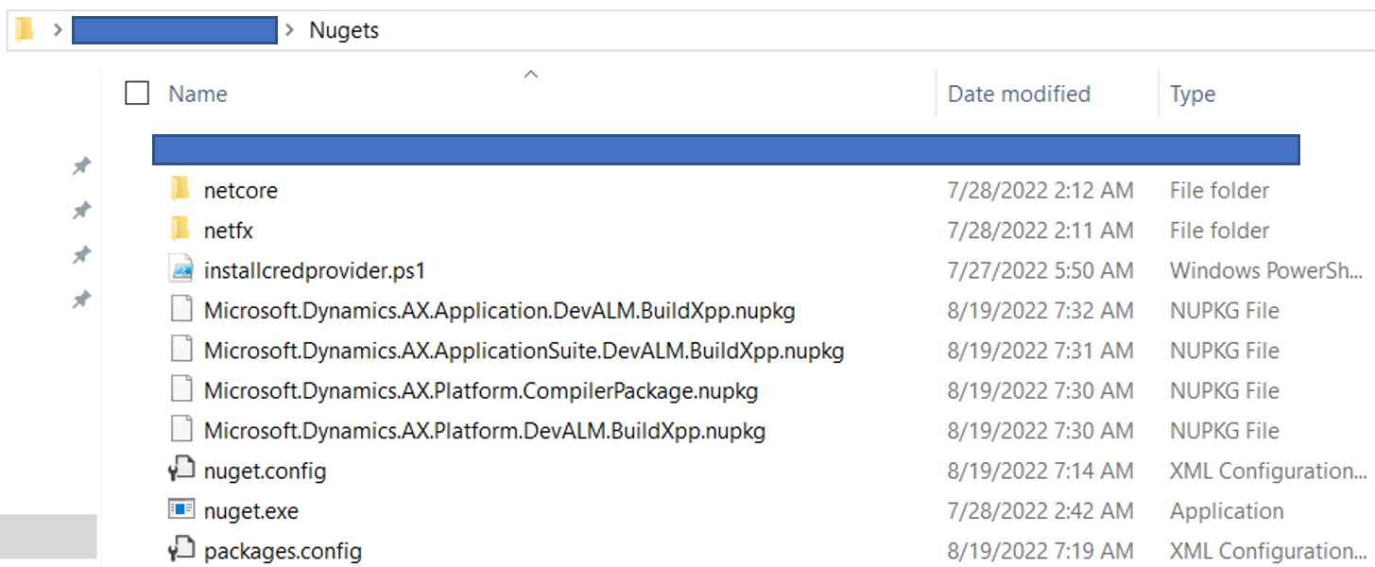
Task: Select the netcore folder name
Action: 241,190
